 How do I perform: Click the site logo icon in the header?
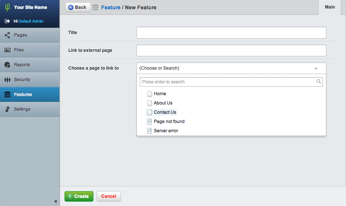pos(7,7)
